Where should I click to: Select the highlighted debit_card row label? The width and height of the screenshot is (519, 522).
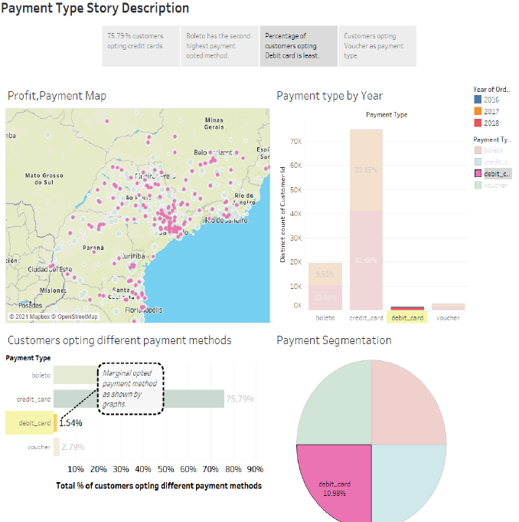29,423
